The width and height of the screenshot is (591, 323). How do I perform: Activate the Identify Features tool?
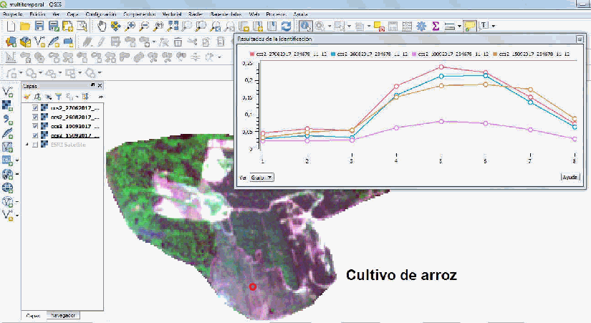(305, 26)
